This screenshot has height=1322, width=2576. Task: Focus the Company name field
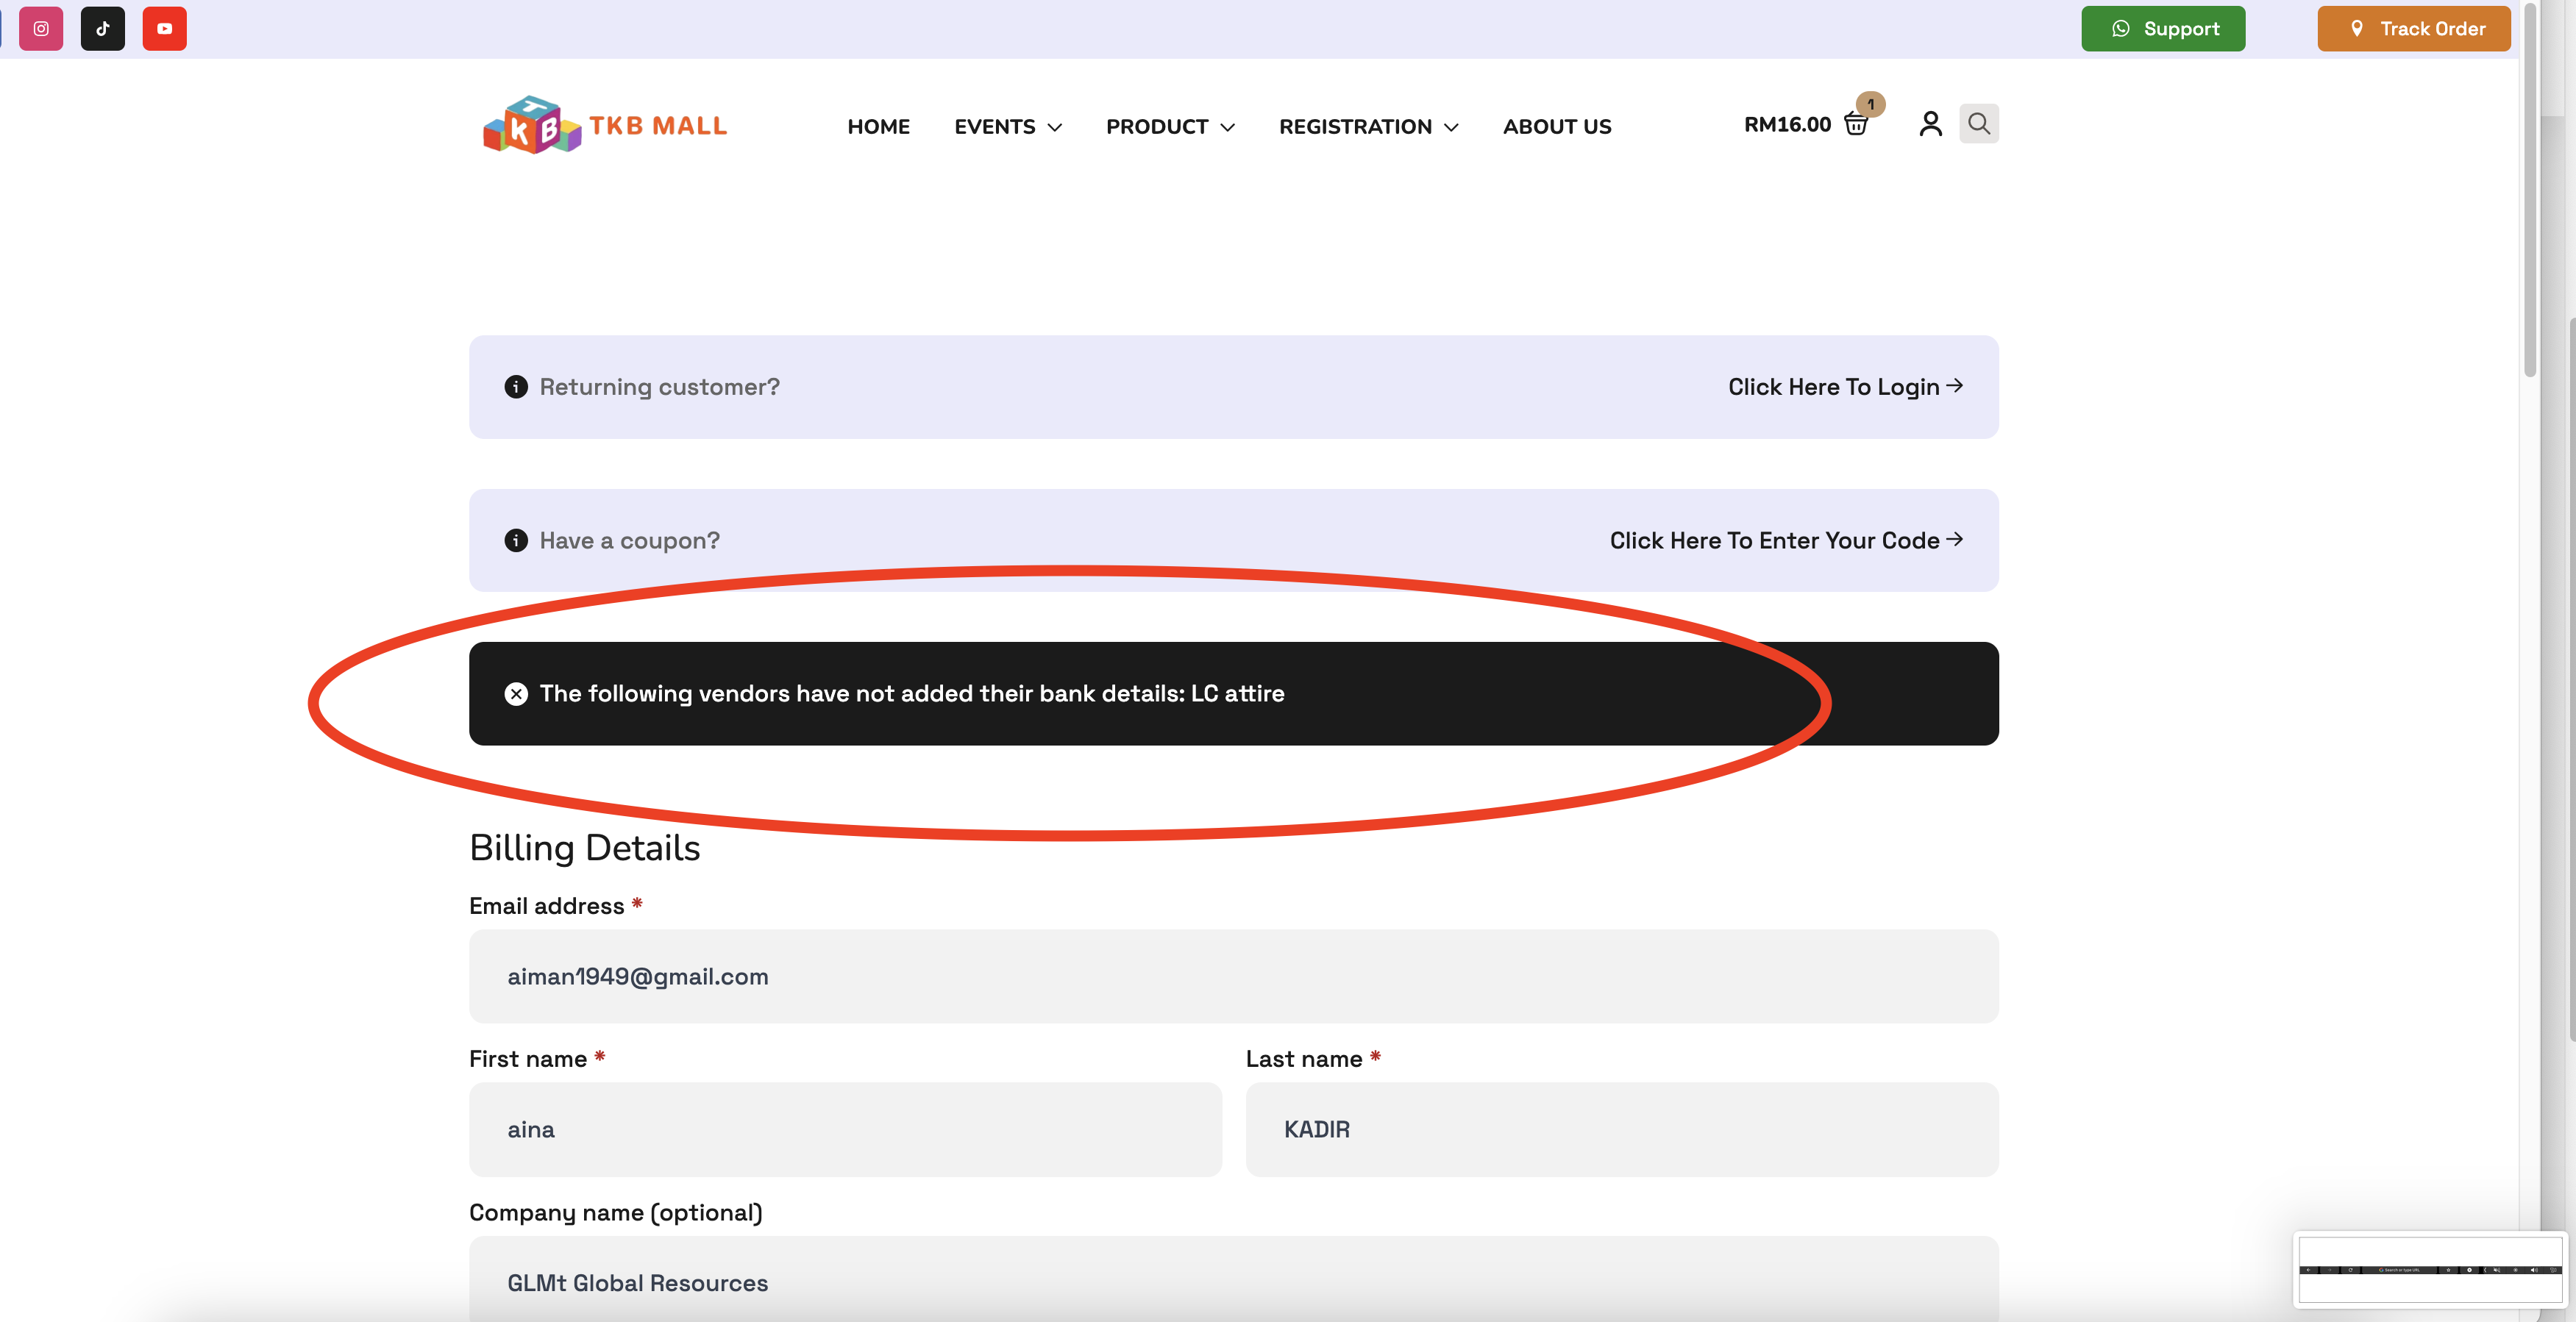(x=1234, y=1281)
